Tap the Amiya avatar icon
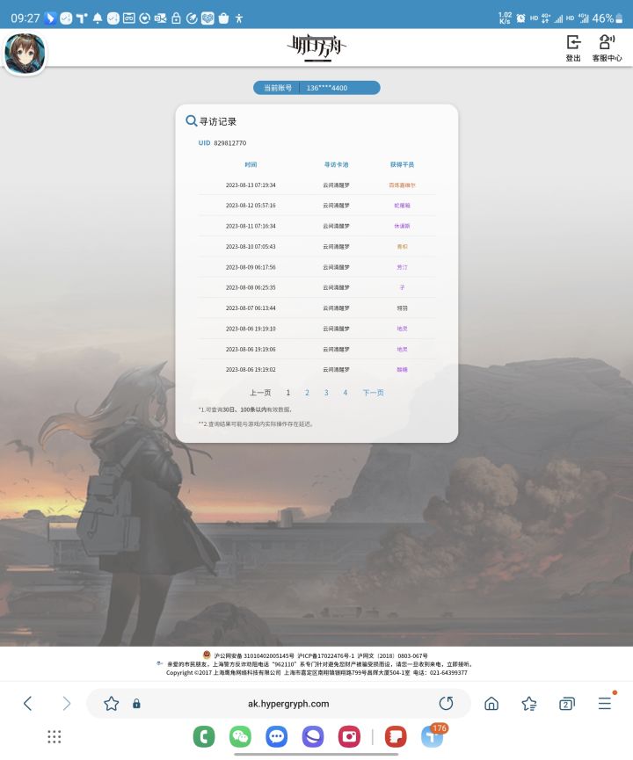 (25, 54)
